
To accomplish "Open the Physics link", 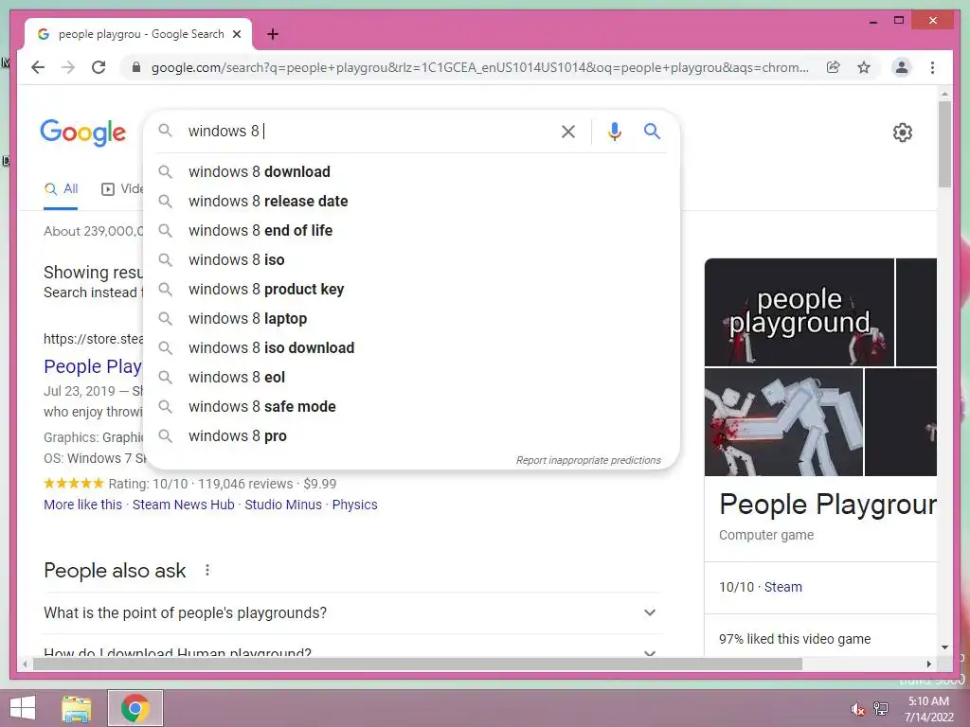I will [x=354, y=505].
